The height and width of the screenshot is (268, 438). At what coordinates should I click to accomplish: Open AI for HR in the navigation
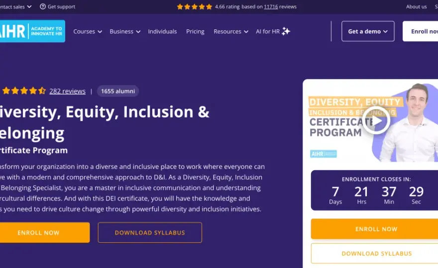[268, 31]
